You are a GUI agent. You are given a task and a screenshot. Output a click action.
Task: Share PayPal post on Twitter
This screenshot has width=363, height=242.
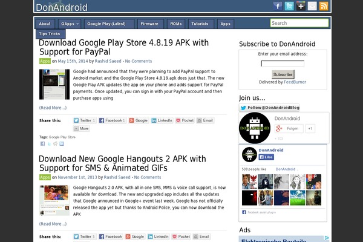(x=85, y=120)
